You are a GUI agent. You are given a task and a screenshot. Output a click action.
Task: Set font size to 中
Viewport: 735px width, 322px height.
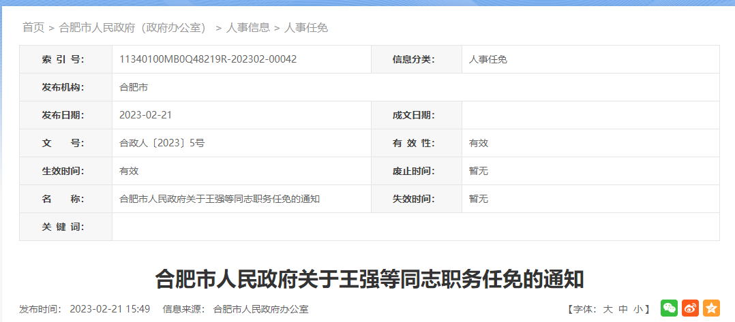[623, 309]
